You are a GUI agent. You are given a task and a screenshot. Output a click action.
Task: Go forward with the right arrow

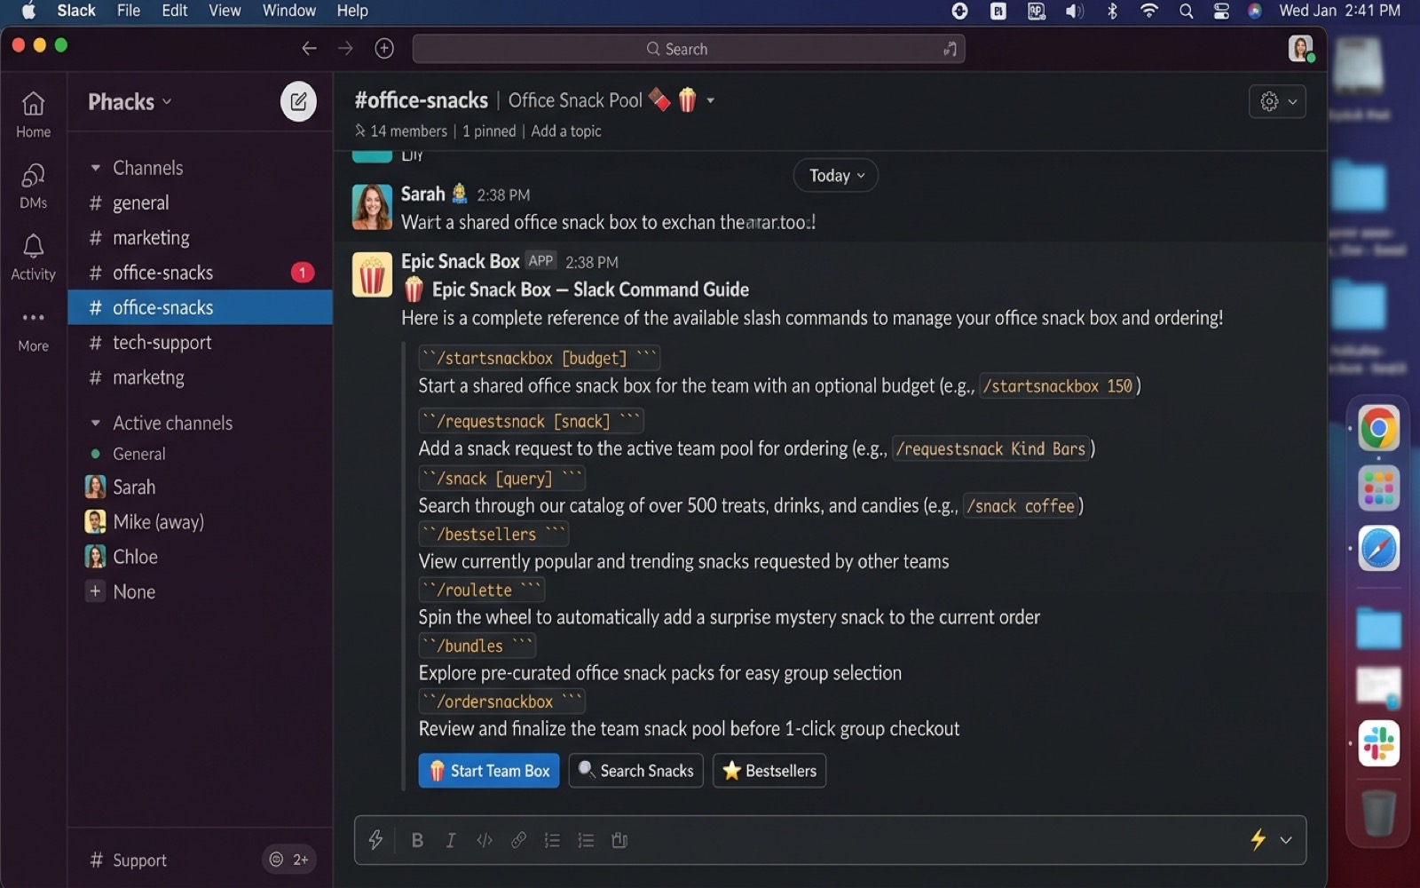[x=345, y=49]
